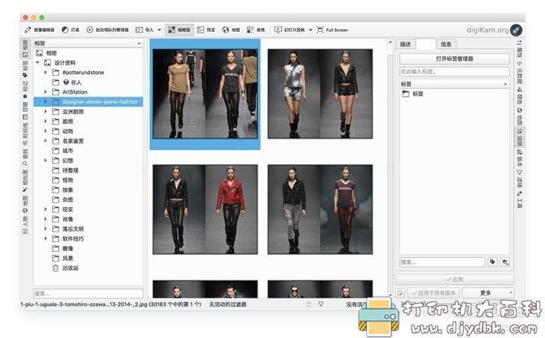Expand the ArtStation folder
This screenshot has height=338, width=545.
[45, 92]
